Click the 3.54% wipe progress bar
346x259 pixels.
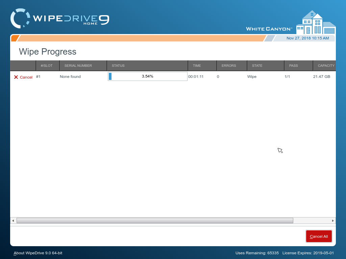click(x=147, y=77)
